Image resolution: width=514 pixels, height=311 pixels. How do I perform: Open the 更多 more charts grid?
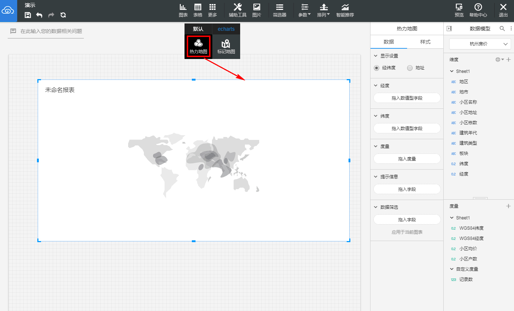(212, 10)
